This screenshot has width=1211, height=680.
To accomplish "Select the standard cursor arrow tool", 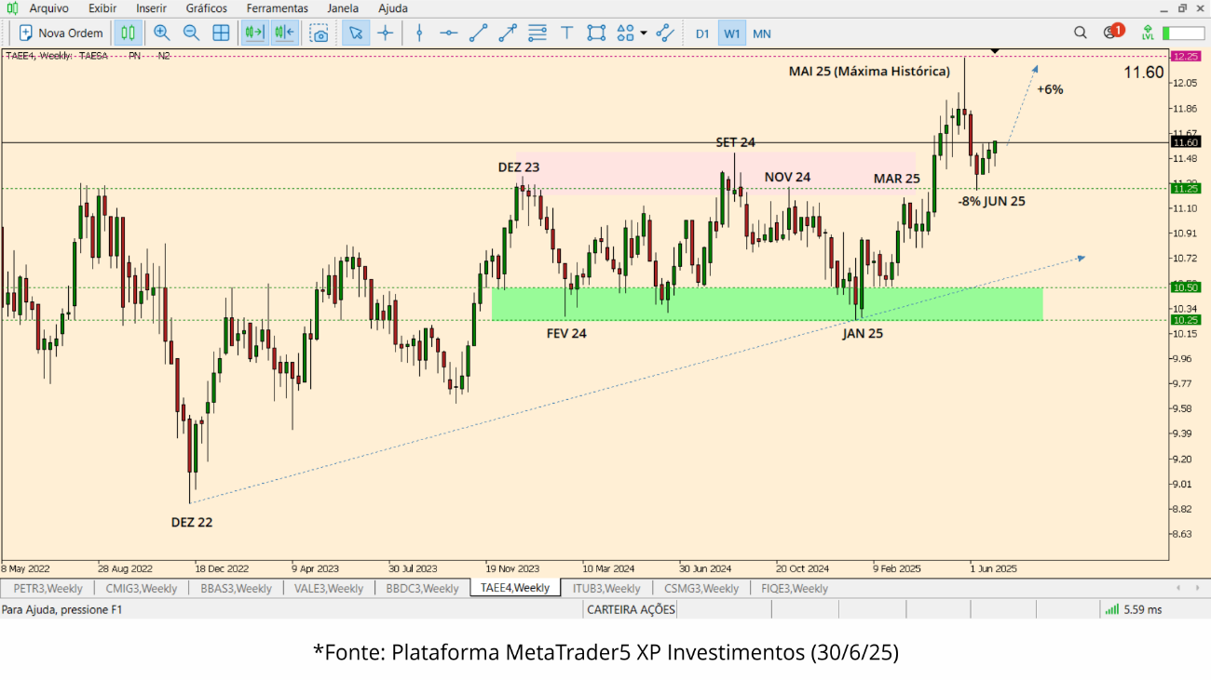I will 355,33.
